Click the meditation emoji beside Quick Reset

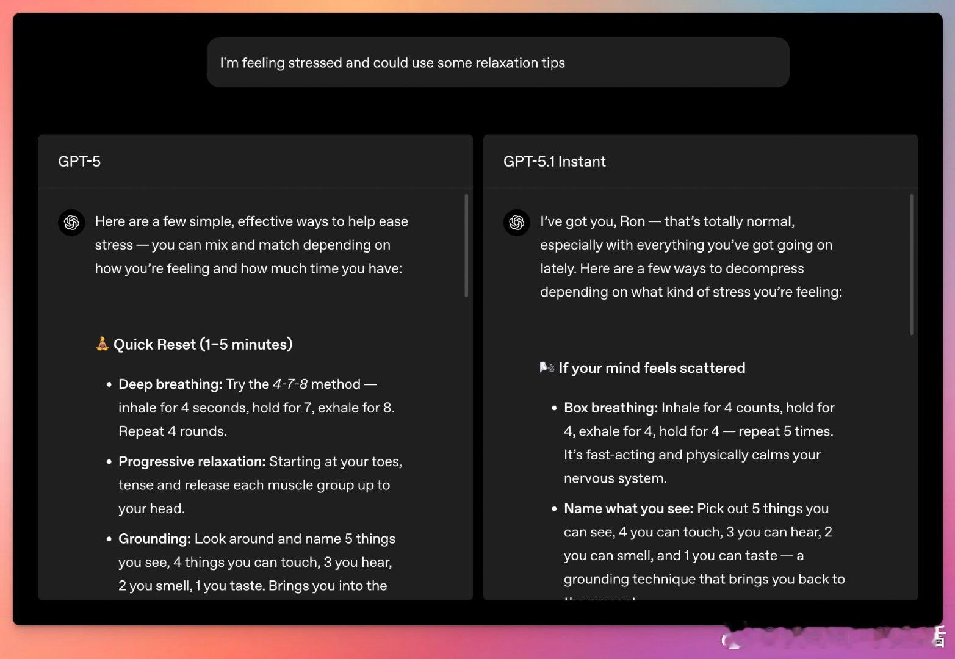point(102,344)
